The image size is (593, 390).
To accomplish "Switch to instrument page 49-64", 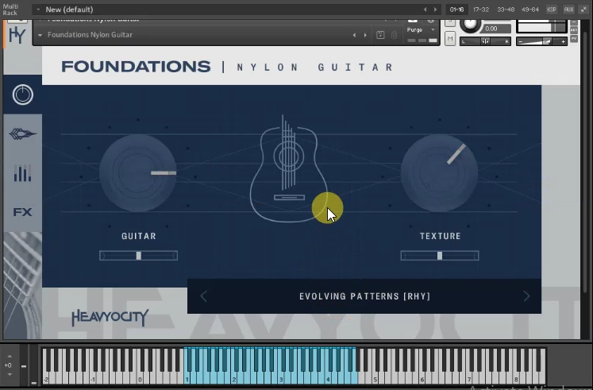I will 529,10.
